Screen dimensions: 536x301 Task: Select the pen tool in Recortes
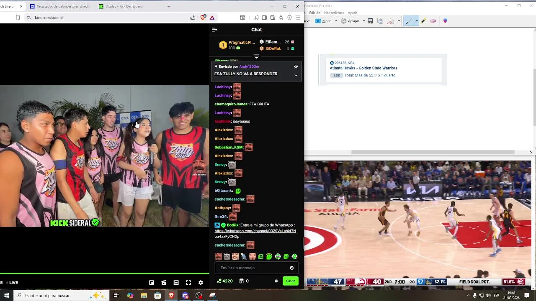coord(409,21)
